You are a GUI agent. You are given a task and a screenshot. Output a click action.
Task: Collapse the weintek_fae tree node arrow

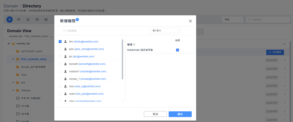pos(8,43)
